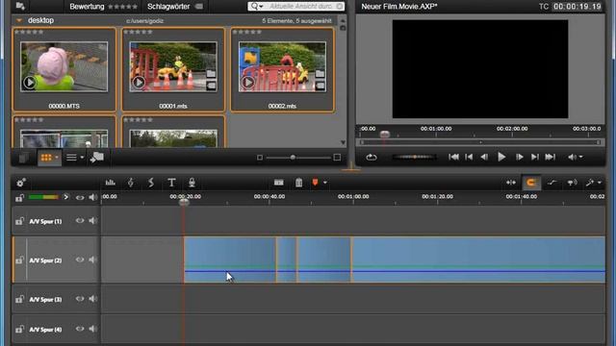Lock A/V Spur (1) track
The image size is (616, 346).
[x=19, y=221]
